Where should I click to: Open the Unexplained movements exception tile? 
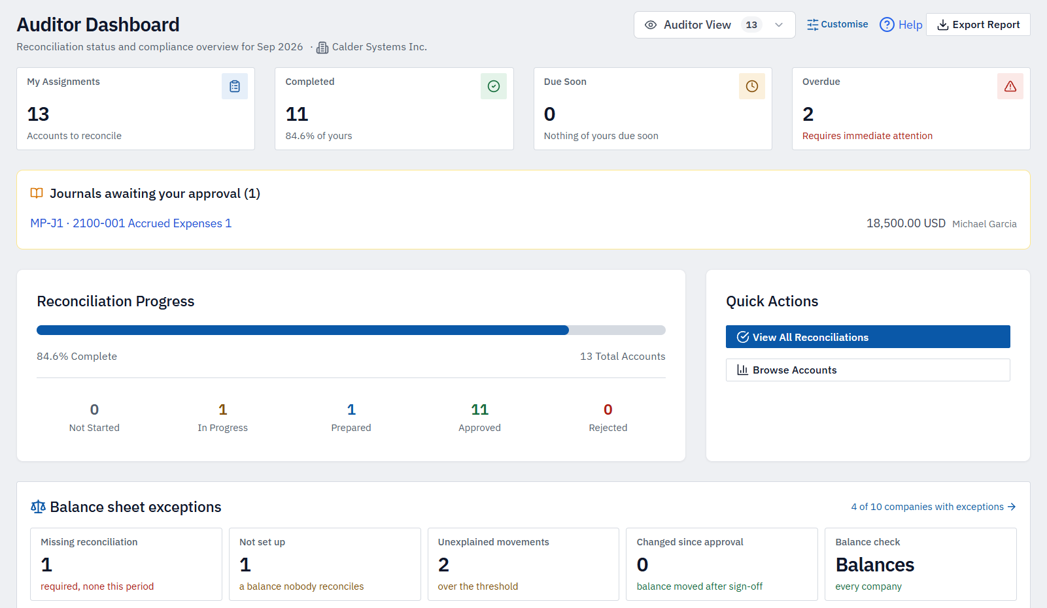[523, 564]
